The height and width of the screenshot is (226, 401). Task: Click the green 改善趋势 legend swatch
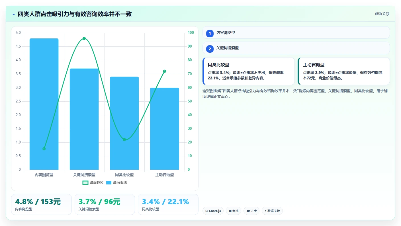pyautogui.click(x=85, y=183)
